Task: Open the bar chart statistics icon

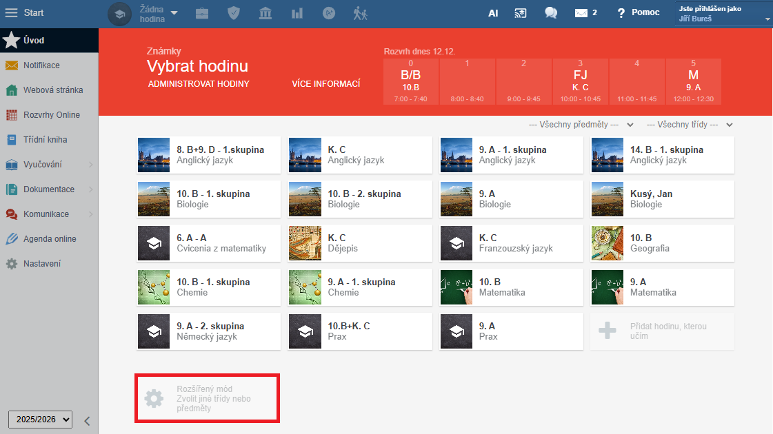Action: tap(297, 13)
